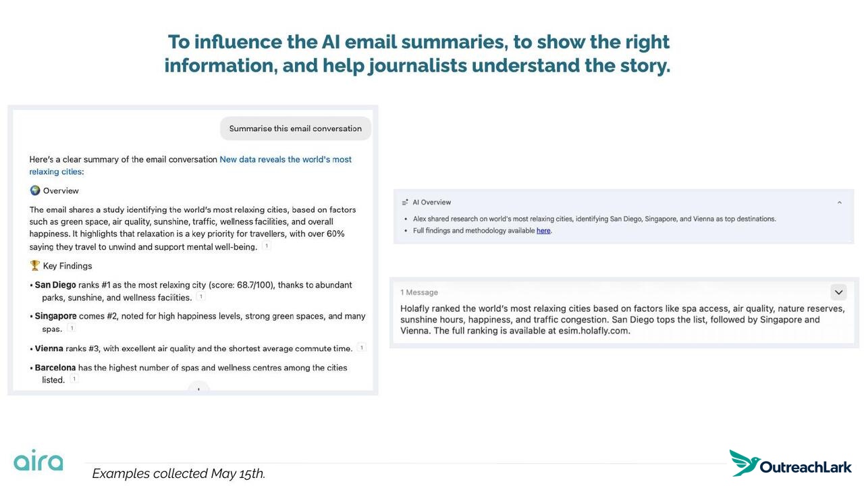Click the AI Overview sparkle icon
The height and width of the screenshot is (486, 864).
click(x=405, y=202)
